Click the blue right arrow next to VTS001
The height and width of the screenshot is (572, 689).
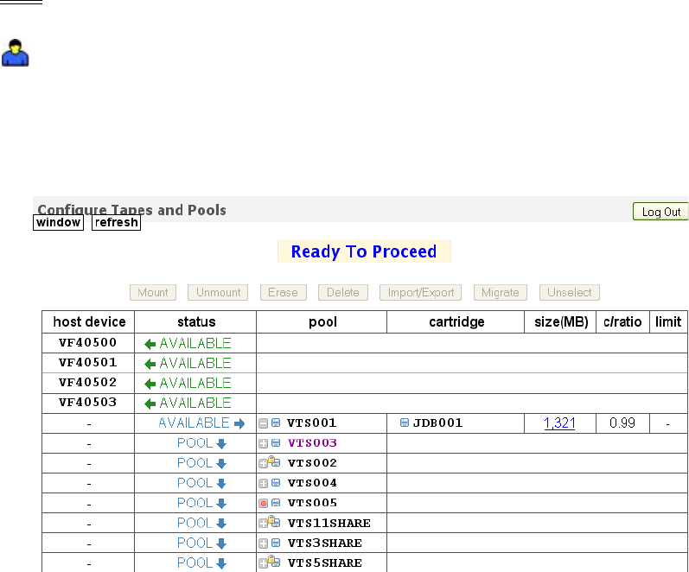(239, 423)
